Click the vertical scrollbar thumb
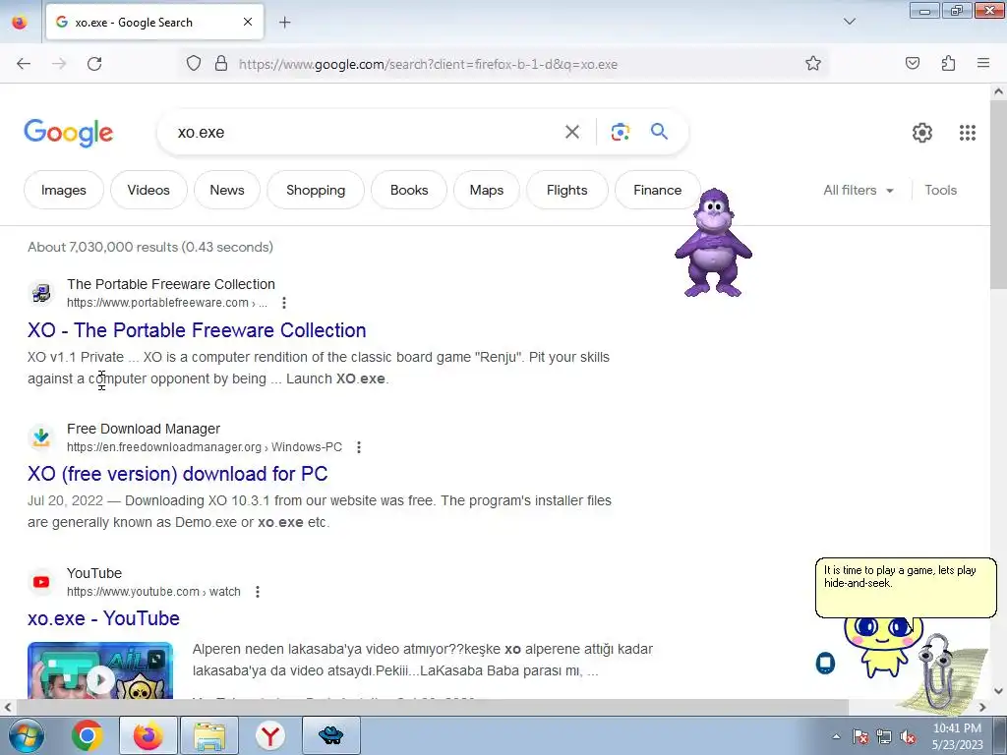This screenshot has width=1007, height=755. (998, 195)
